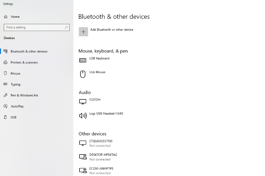Click the Typing keyboard icon
This screenshot has height=176, width=265.
click(x=6, y=84)
